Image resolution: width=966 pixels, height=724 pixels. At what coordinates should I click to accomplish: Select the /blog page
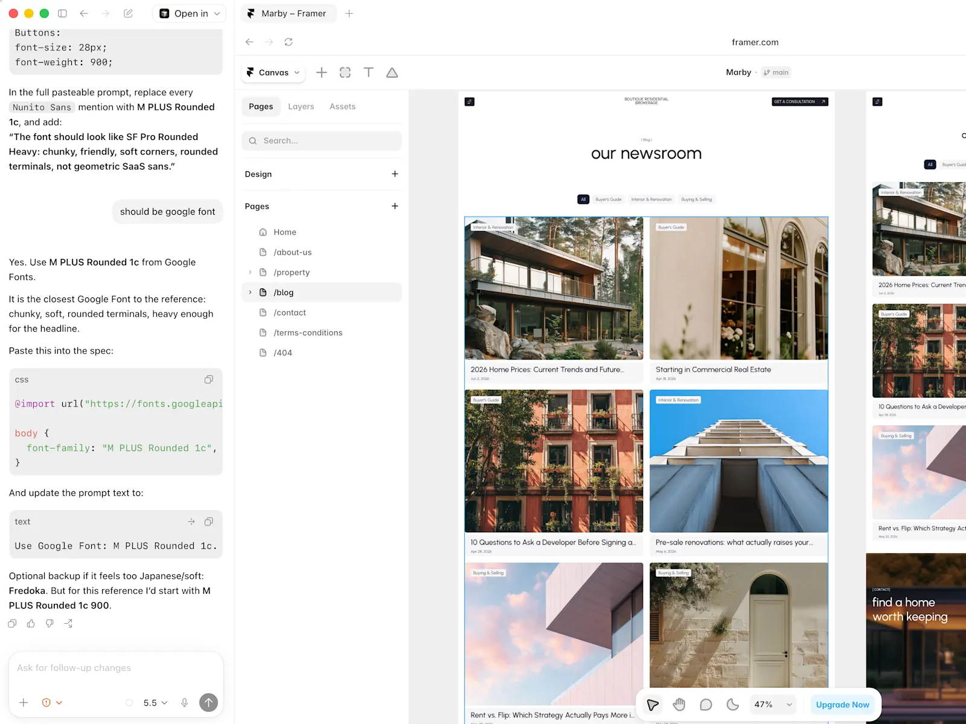tap(322, 293)
